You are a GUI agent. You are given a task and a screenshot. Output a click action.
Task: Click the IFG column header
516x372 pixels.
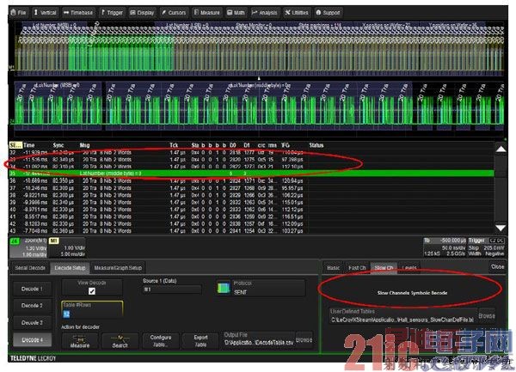coord(286,145)
